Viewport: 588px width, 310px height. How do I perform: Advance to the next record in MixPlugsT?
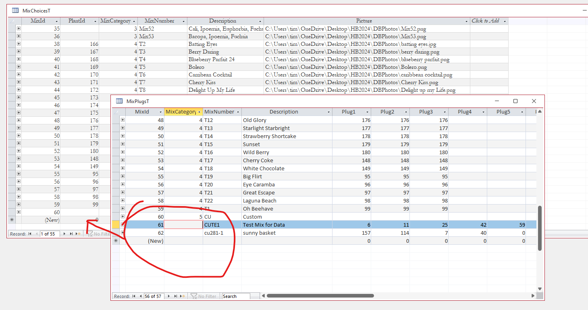(168, 296)
